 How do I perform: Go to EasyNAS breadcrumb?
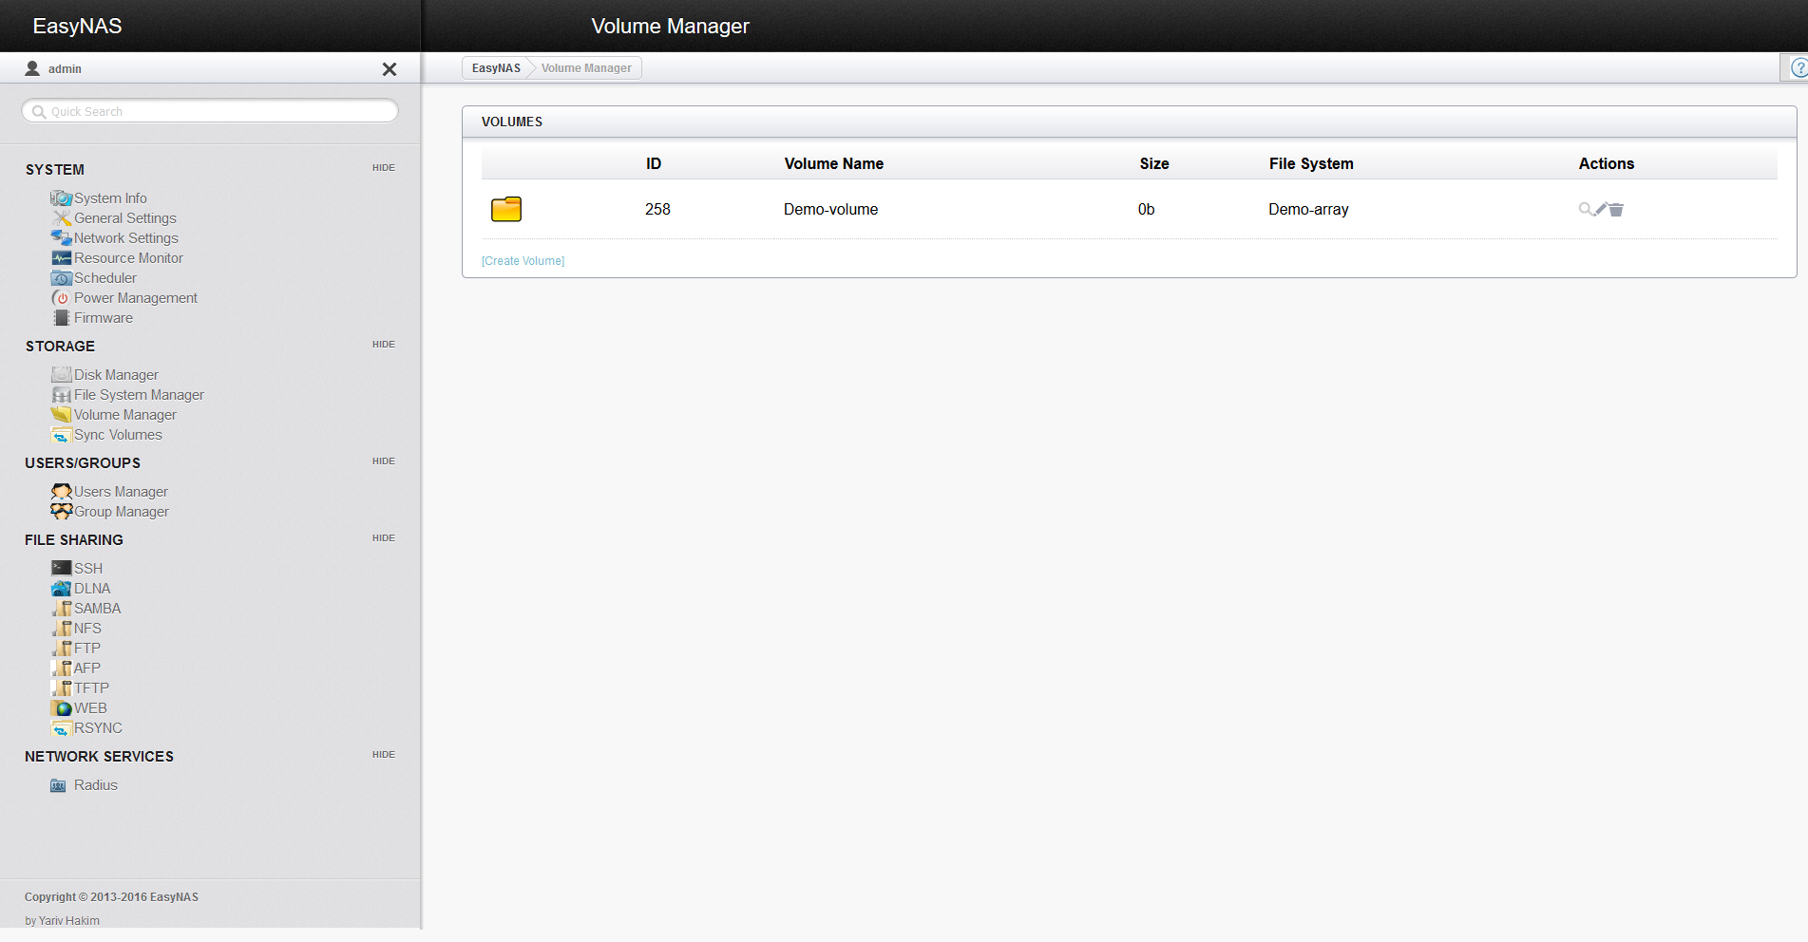click(x=496, y=68)
